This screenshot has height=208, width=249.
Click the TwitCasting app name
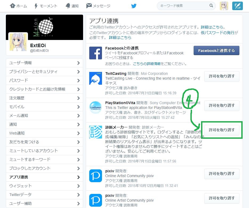click(x=116, y=74)
